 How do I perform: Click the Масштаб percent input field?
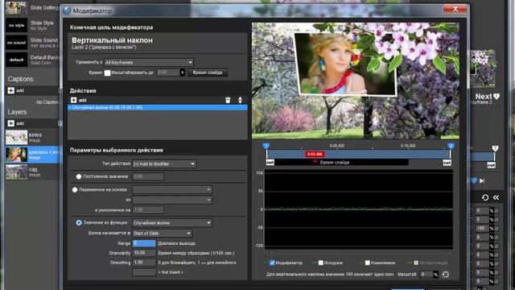pyautogui.click(x=426, y=274)
